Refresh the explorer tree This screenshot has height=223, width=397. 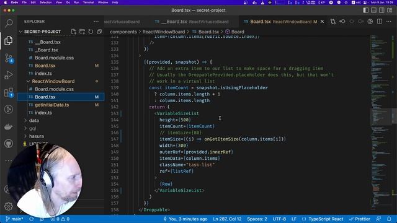[x=91, y=32]
